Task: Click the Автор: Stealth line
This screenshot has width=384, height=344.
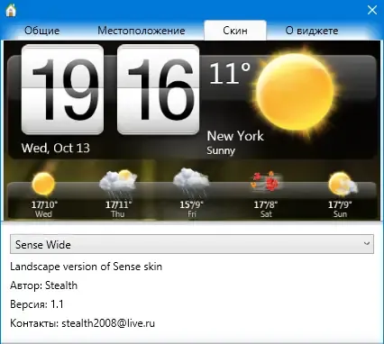Action: click(x=43, y=285)
